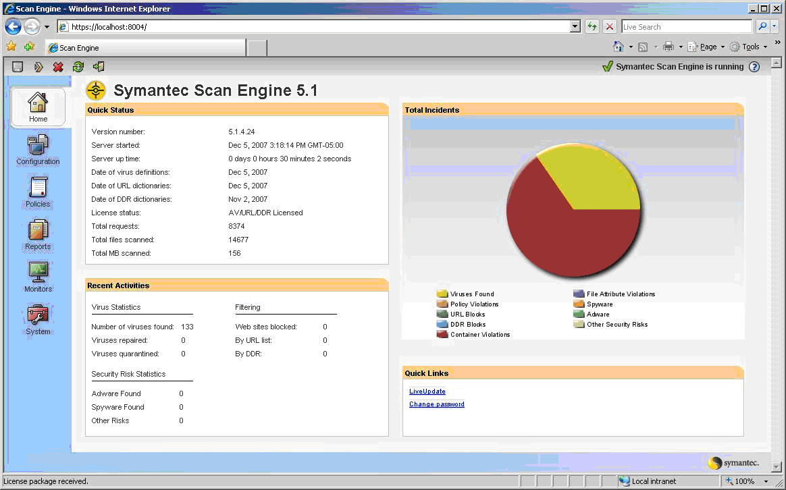Refresh the page using the browser refresh icon
This screenshot has width=786, height=490.
coord(592,26)
